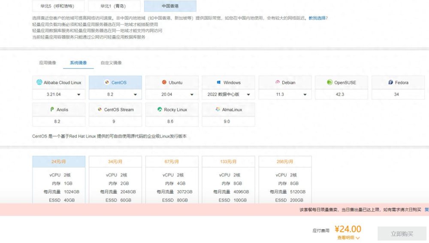The height and width of the screenshot is (243, 429).
Task: Select OpenSUSE version 42.3
Action: coord(341,94)
